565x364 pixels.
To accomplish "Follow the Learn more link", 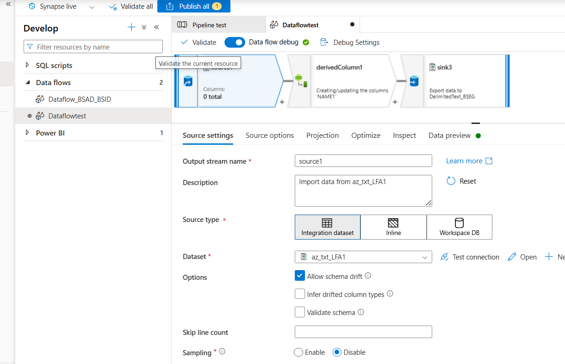I will (x=469, y=161).
